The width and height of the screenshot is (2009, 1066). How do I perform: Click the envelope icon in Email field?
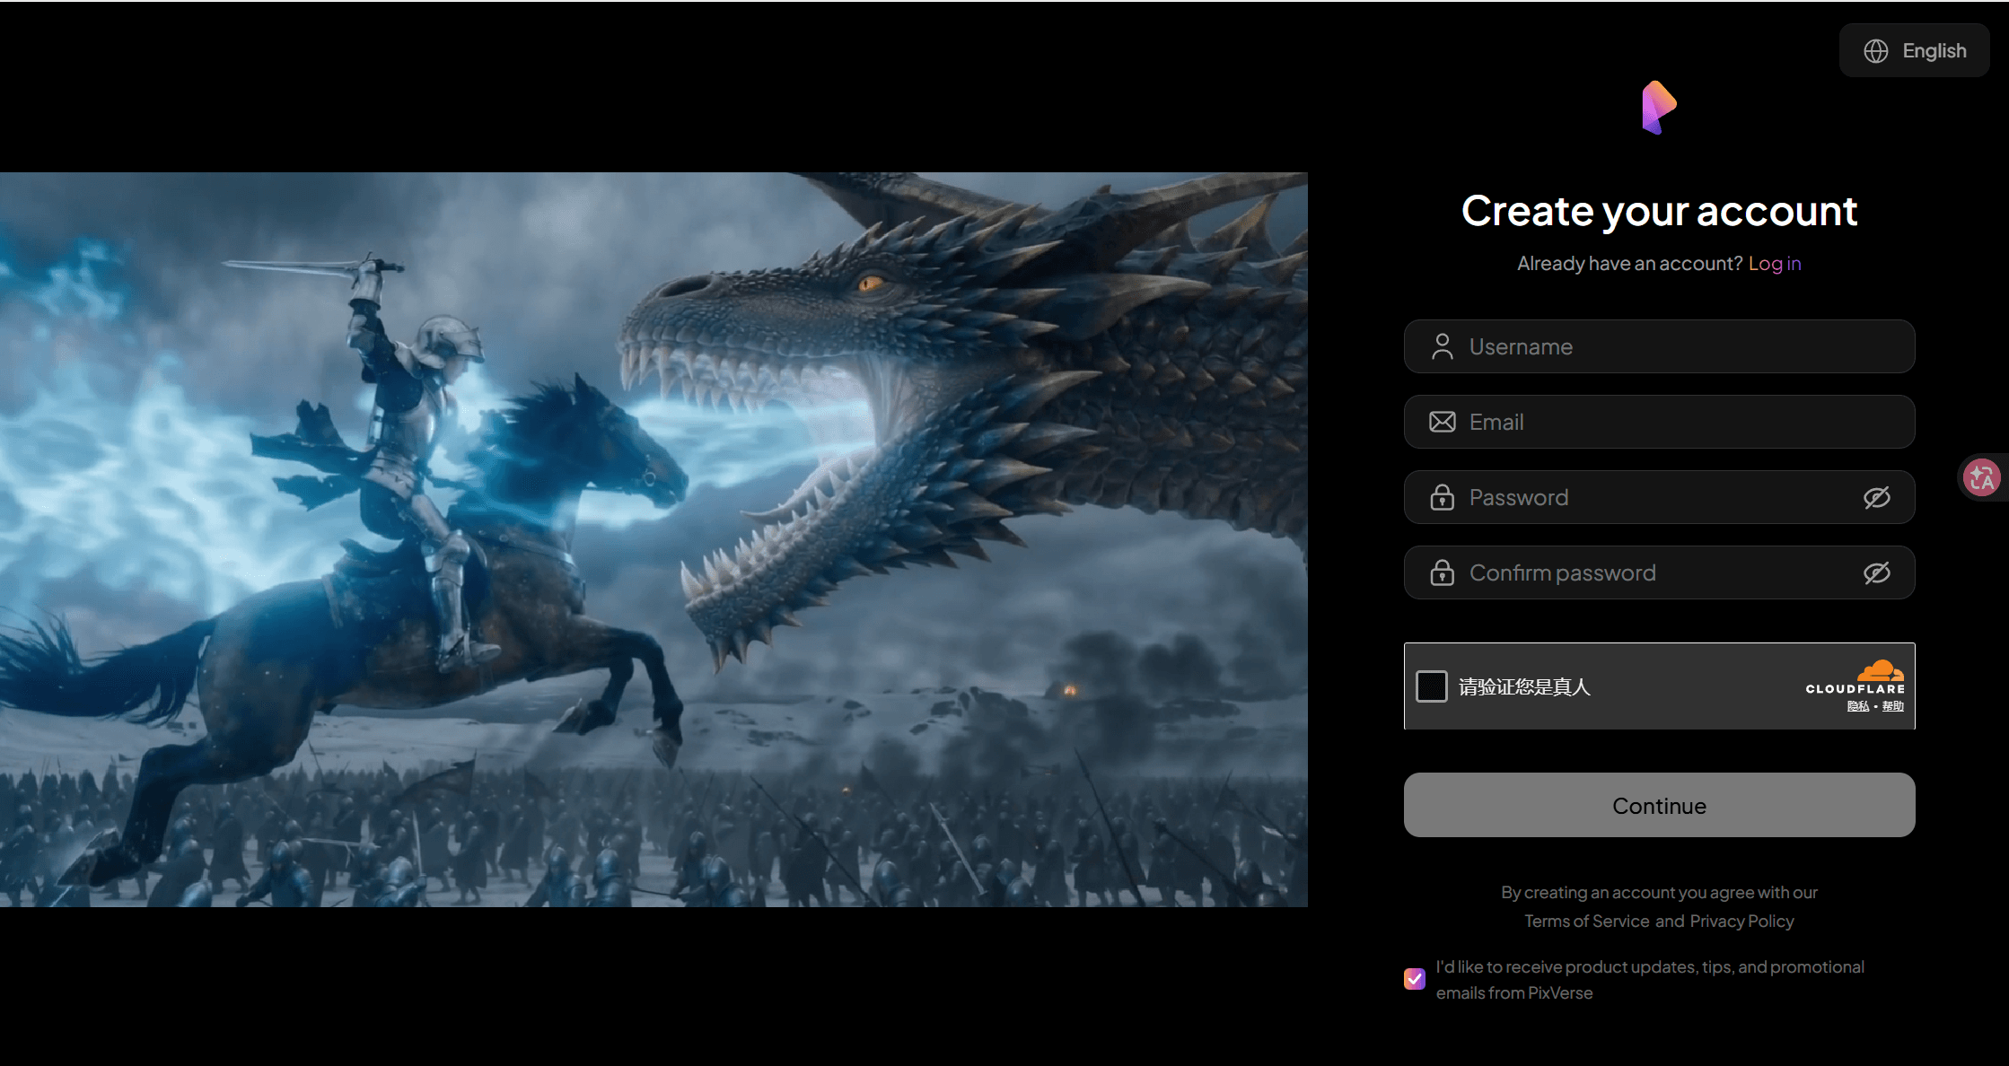pyautogui.click(x=1442, y=422)
